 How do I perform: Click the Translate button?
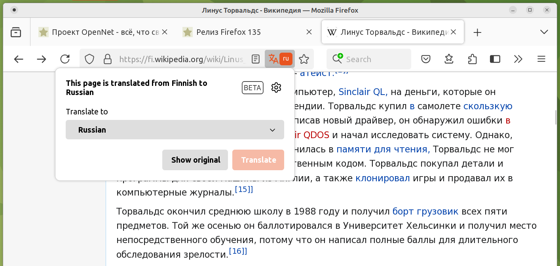(258, 160)
